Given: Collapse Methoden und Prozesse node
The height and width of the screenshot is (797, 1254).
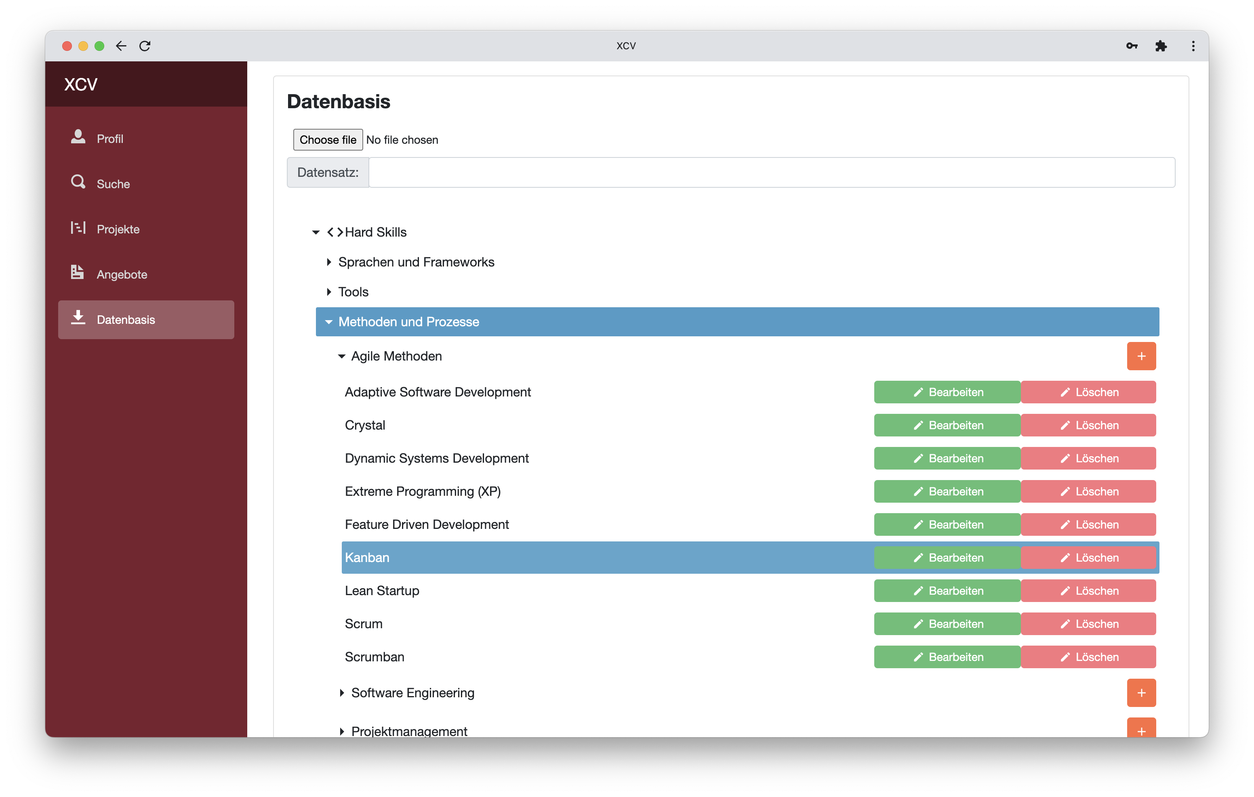Looking at the screenshot, I should point(328,322).
